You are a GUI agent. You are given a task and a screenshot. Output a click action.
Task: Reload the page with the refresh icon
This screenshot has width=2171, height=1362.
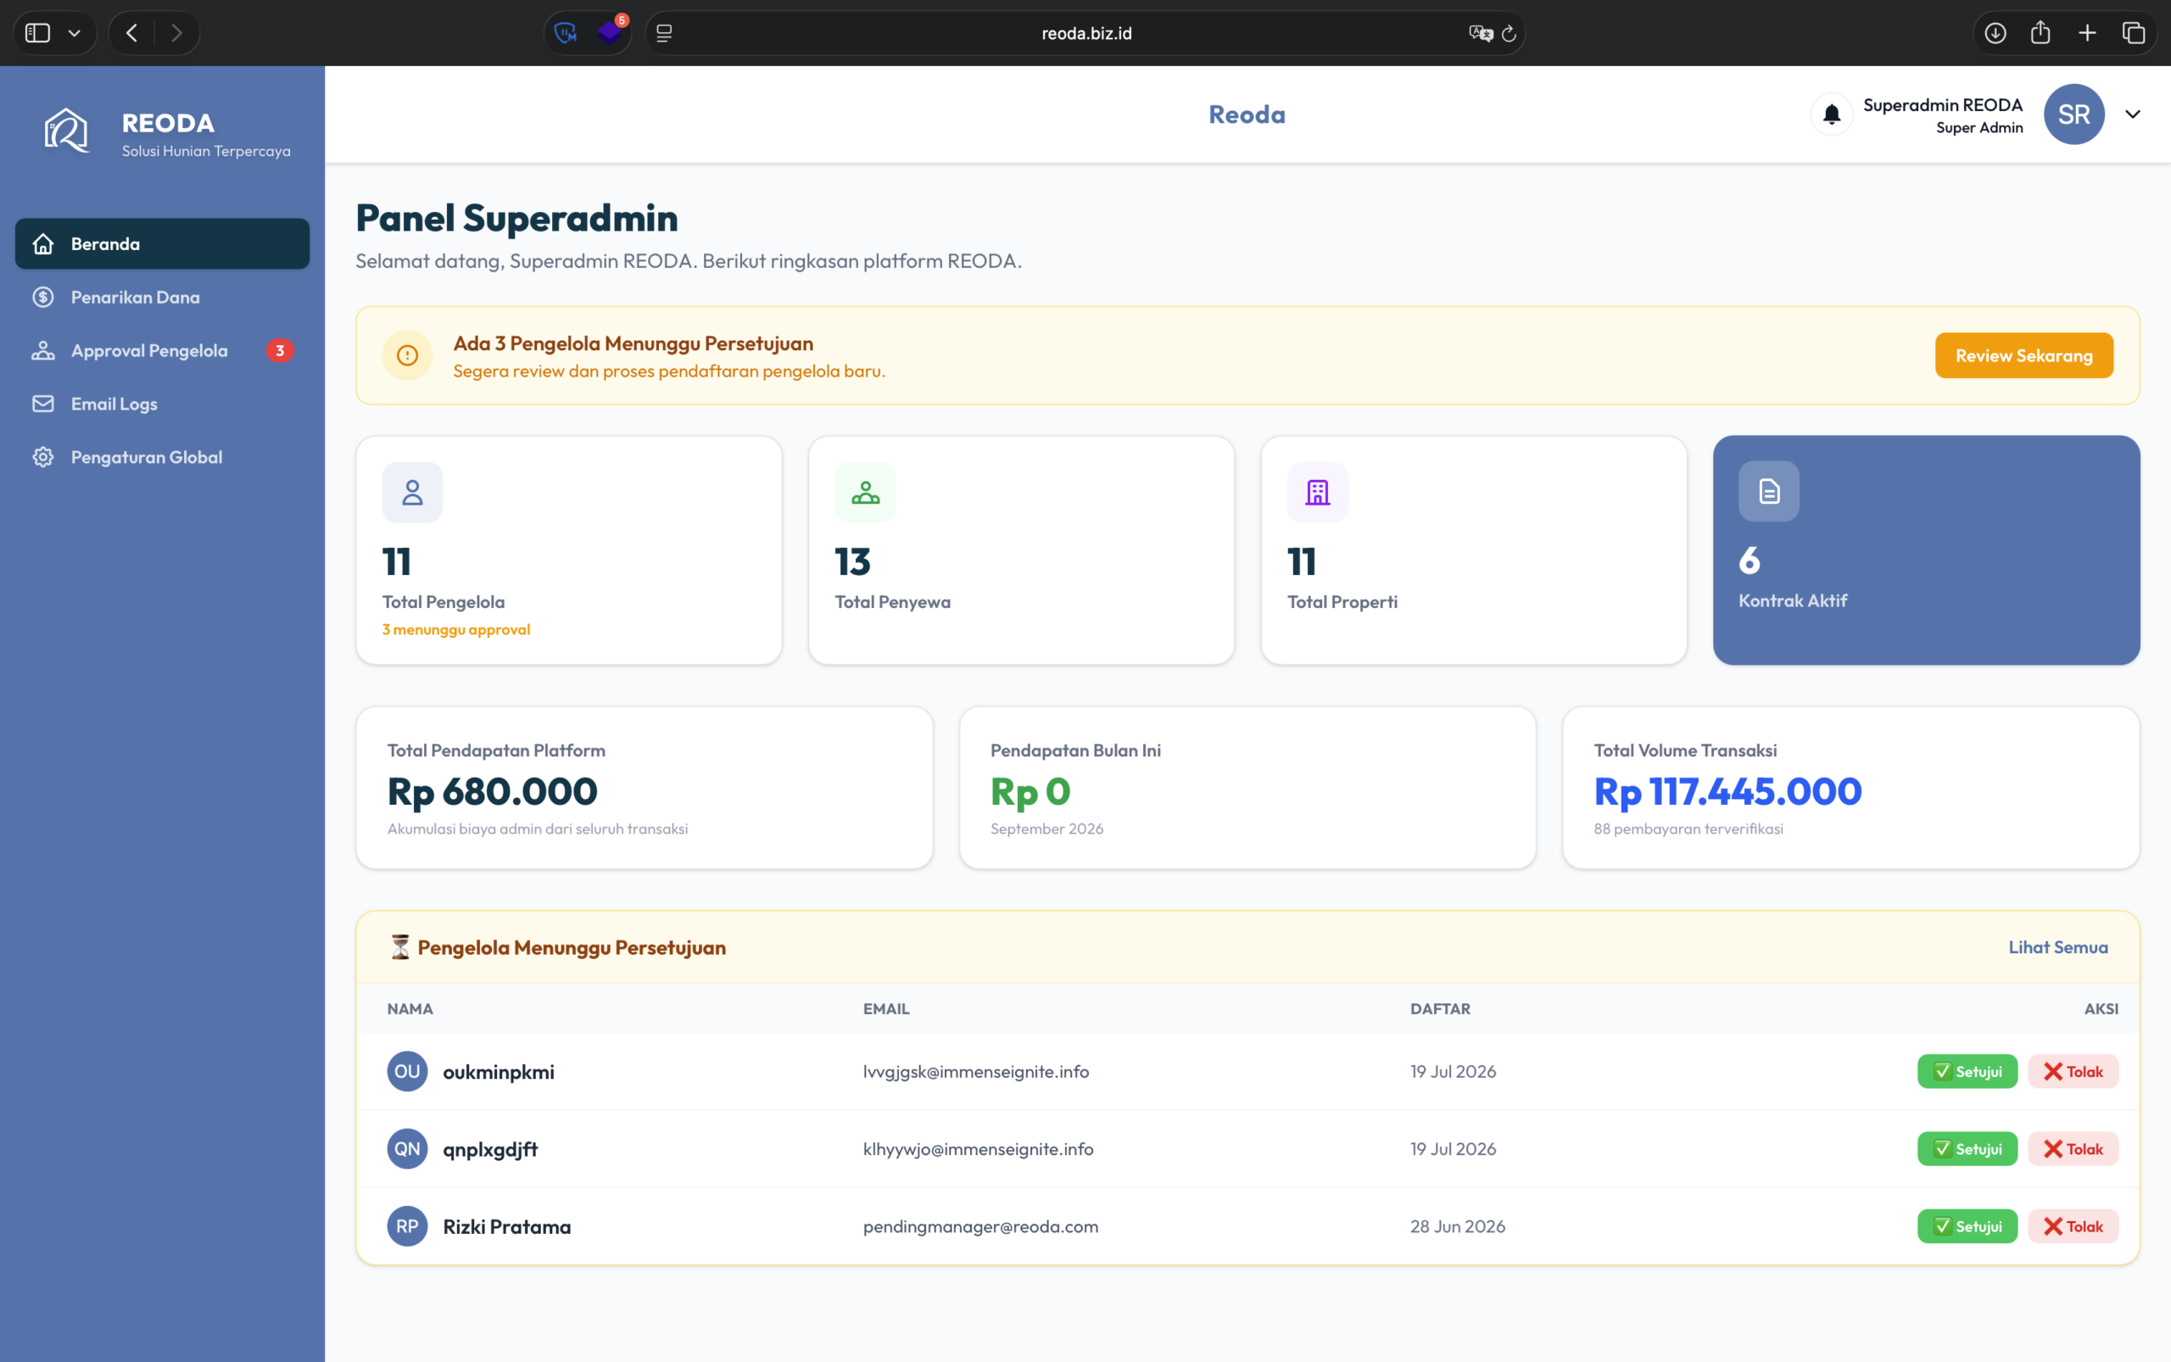1509,33
